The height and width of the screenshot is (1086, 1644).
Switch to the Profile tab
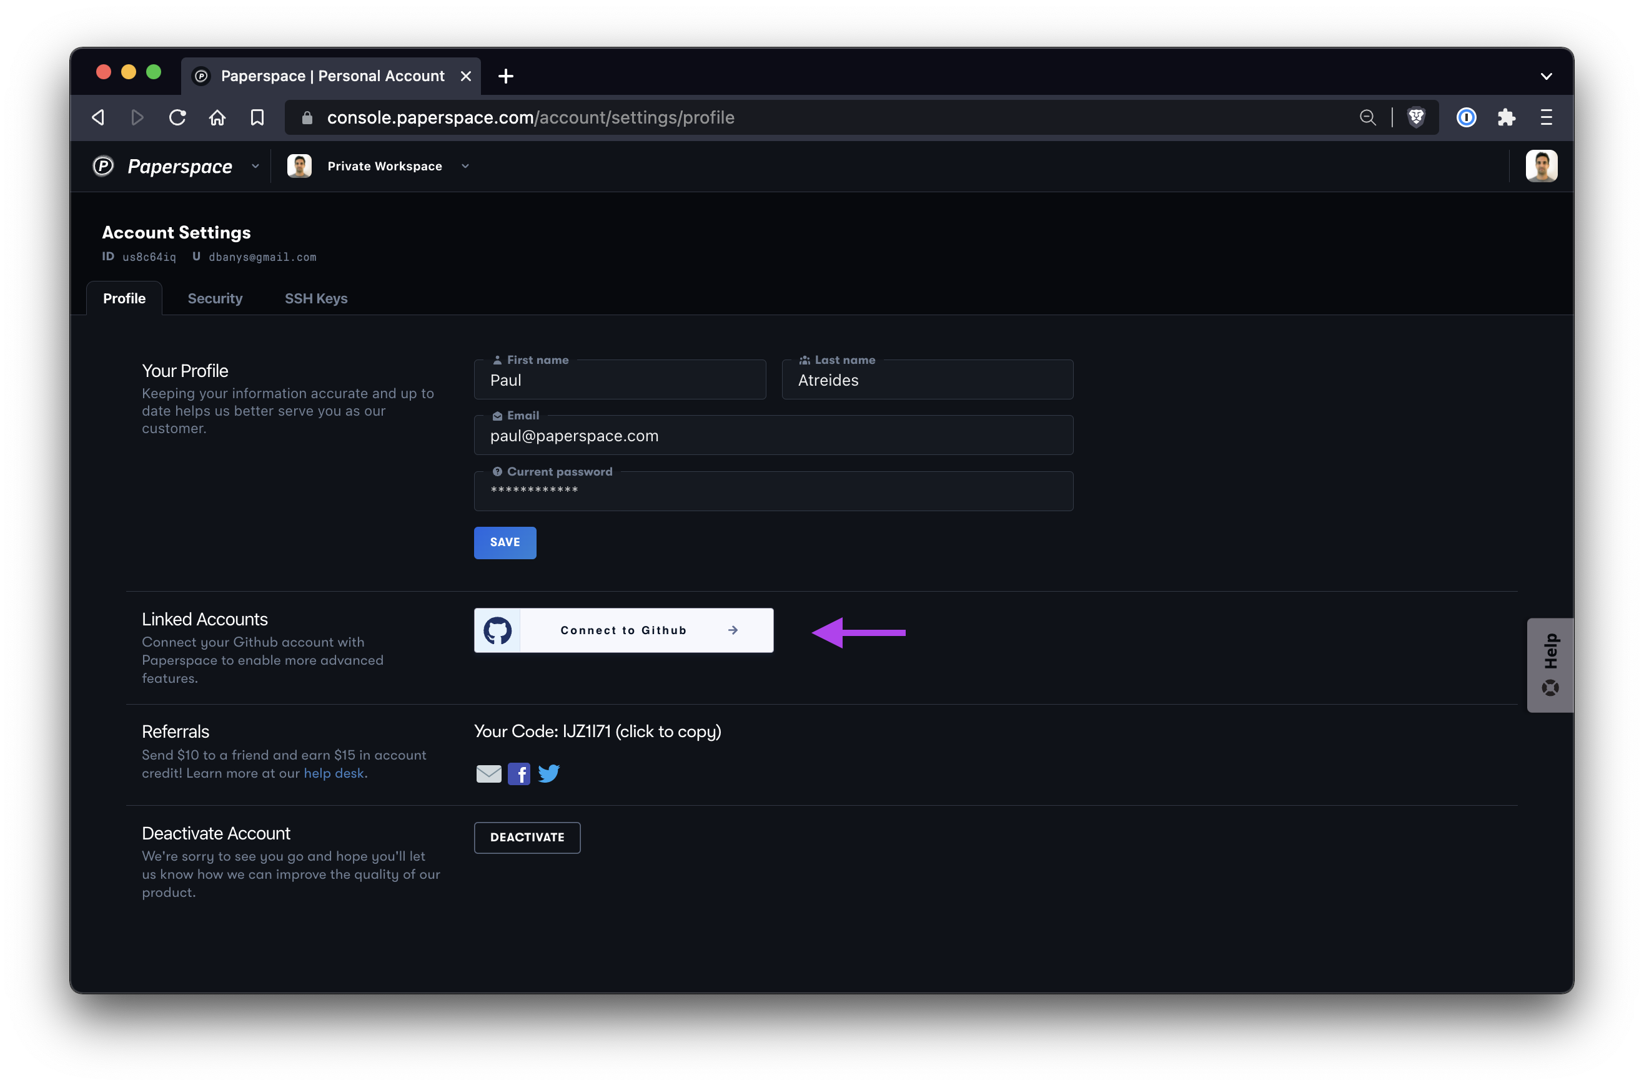(x=124, y=298)
